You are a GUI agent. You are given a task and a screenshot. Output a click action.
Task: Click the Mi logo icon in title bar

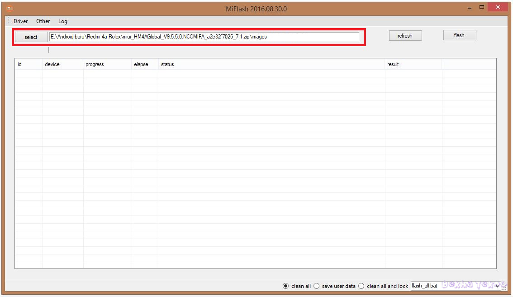9,9
